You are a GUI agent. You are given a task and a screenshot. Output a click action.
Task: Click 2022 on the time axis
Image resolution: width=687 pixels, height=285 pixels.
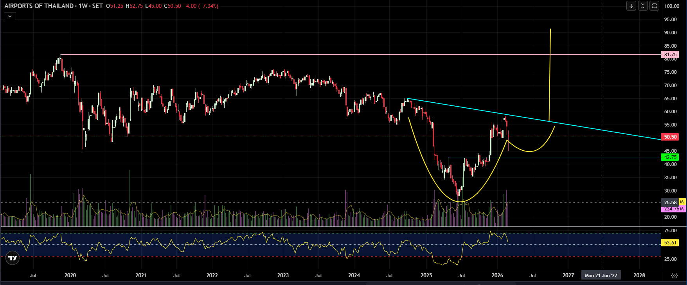click(212, 275)
